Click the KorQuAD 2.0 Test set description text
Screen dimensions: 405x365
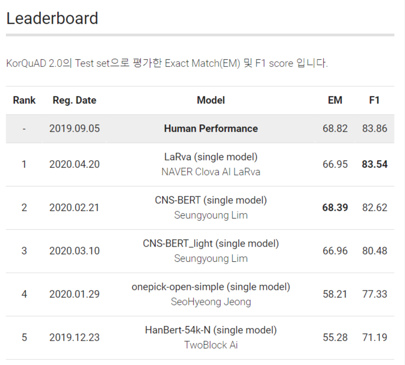[x=167, y=63]
